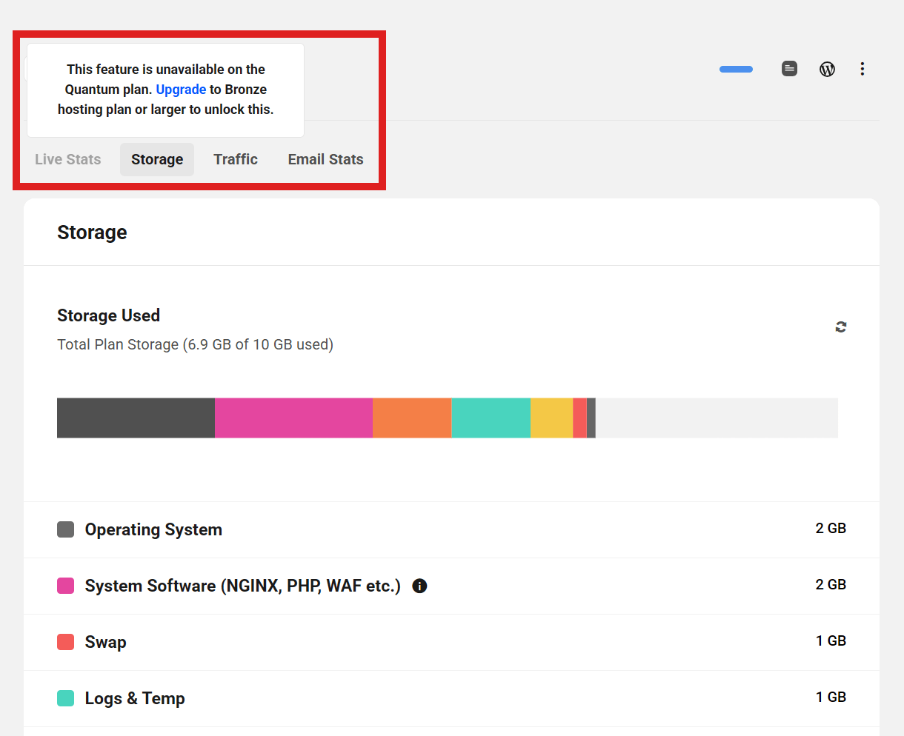Image resolution: width=904 pixels, height=736 pixels.
Task: Click the 1 GB value for Logs & Temp
Action: (831, 697)
